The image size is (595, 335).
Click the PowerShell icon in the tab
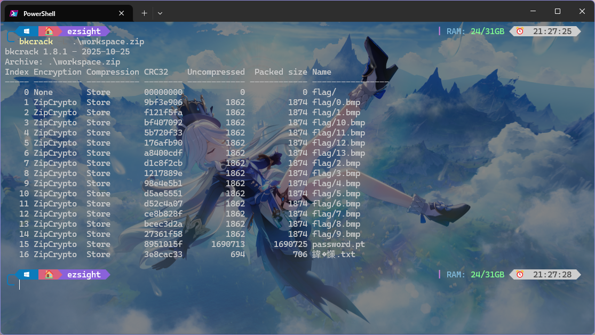(14, 13)
